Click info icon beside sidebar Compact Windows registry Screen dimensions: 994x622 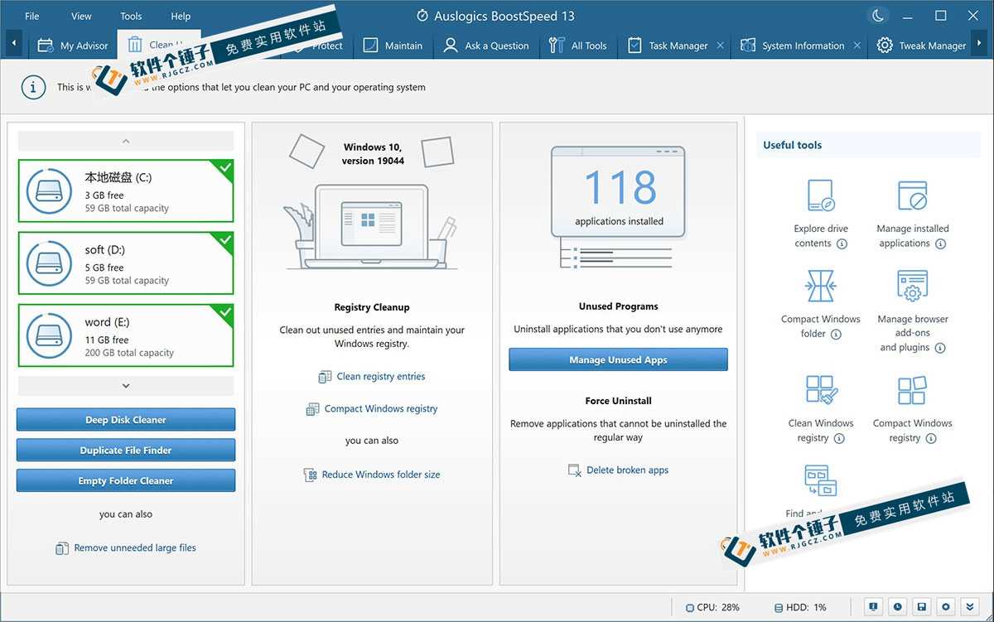931,438
